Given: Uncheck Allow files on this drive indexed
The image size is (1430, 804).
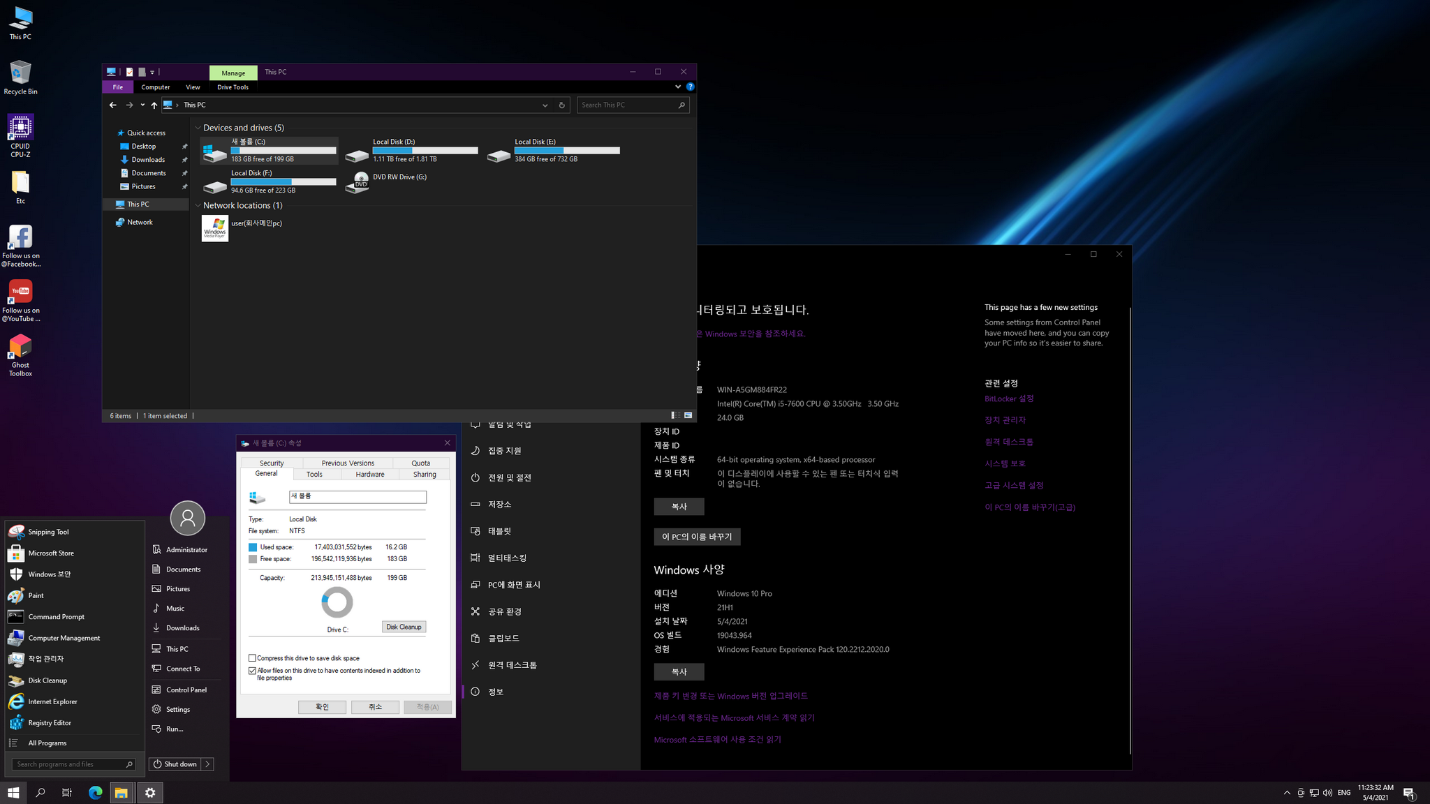Looking at the screenshot, I should (x=252, y=671).
